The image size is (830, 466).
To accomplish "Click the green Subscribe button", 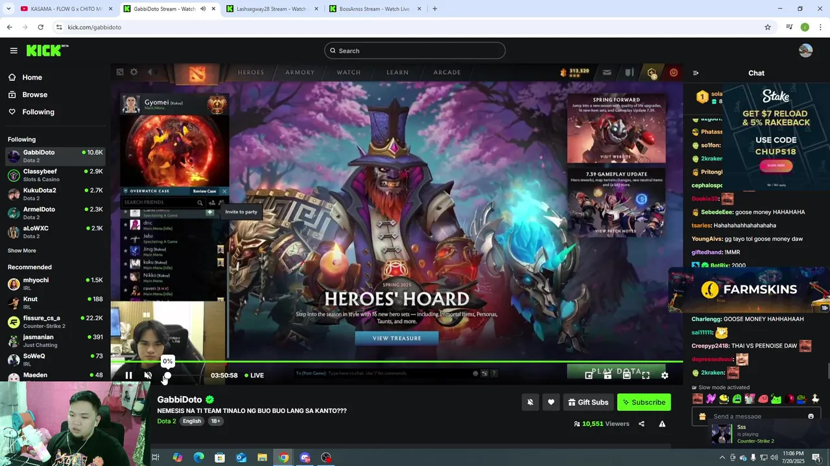I will [644, 402].
